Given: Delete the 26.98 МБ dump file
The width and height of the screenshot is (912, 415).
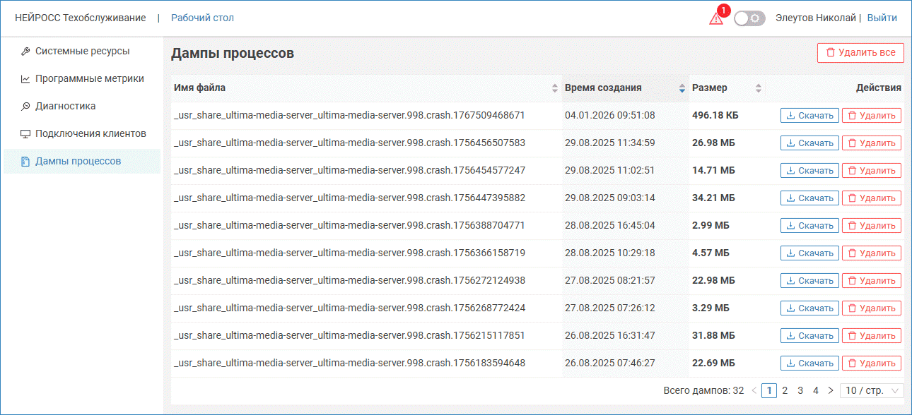Looking at the screenshot, I should point(871,143).
